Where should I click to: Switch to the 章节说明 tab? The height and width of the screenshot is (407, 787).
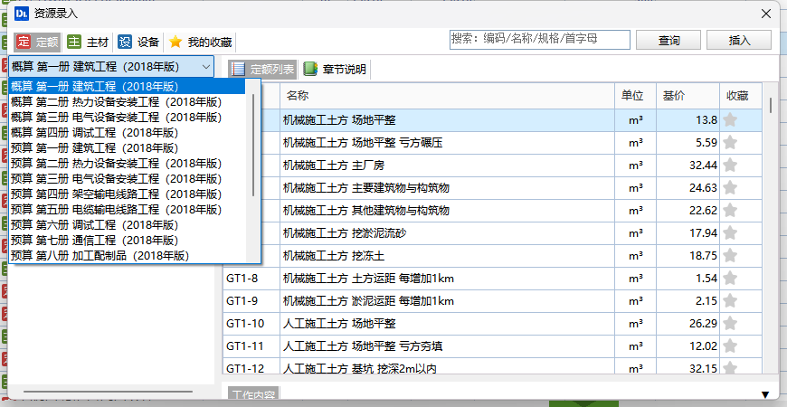pos(336,69)
